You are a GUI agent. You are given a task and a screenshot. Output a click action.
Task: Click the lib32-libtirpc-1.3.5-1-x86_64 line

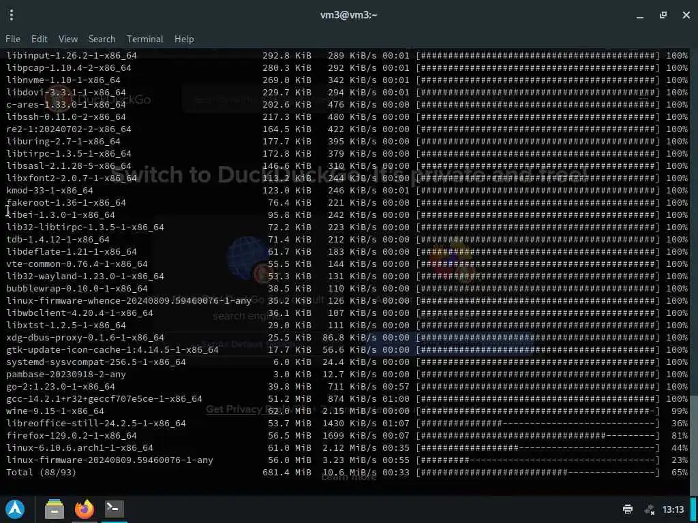point(347,227)
